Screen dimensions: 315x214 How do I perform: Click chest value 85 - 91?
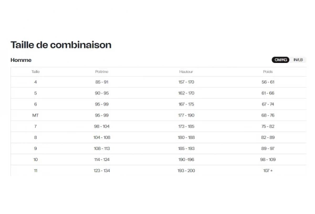point(102,82)
